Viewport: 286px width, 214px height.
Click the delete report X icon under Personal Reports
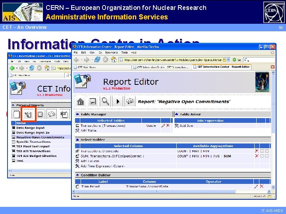pos(40,114)
